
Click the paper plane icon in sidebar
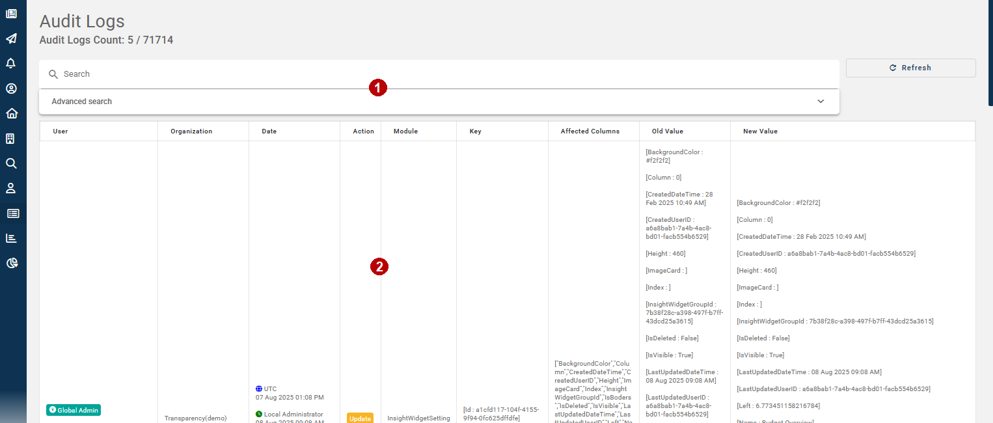tap(11, 38)
